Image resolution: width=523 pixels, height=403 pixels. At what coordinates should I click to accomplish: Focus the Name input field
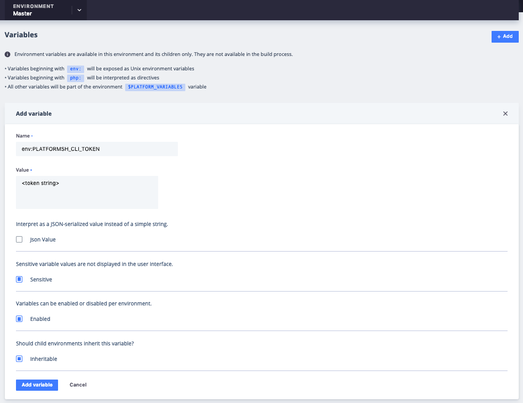click(97, 149)
